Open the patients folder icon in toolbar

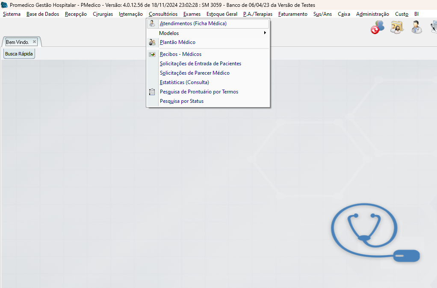397,28
